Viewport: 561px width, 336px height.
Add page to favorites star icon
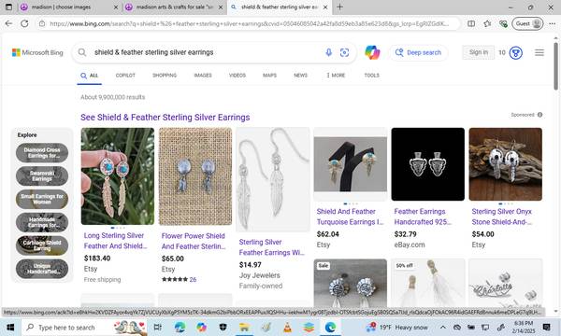point(487,23)
